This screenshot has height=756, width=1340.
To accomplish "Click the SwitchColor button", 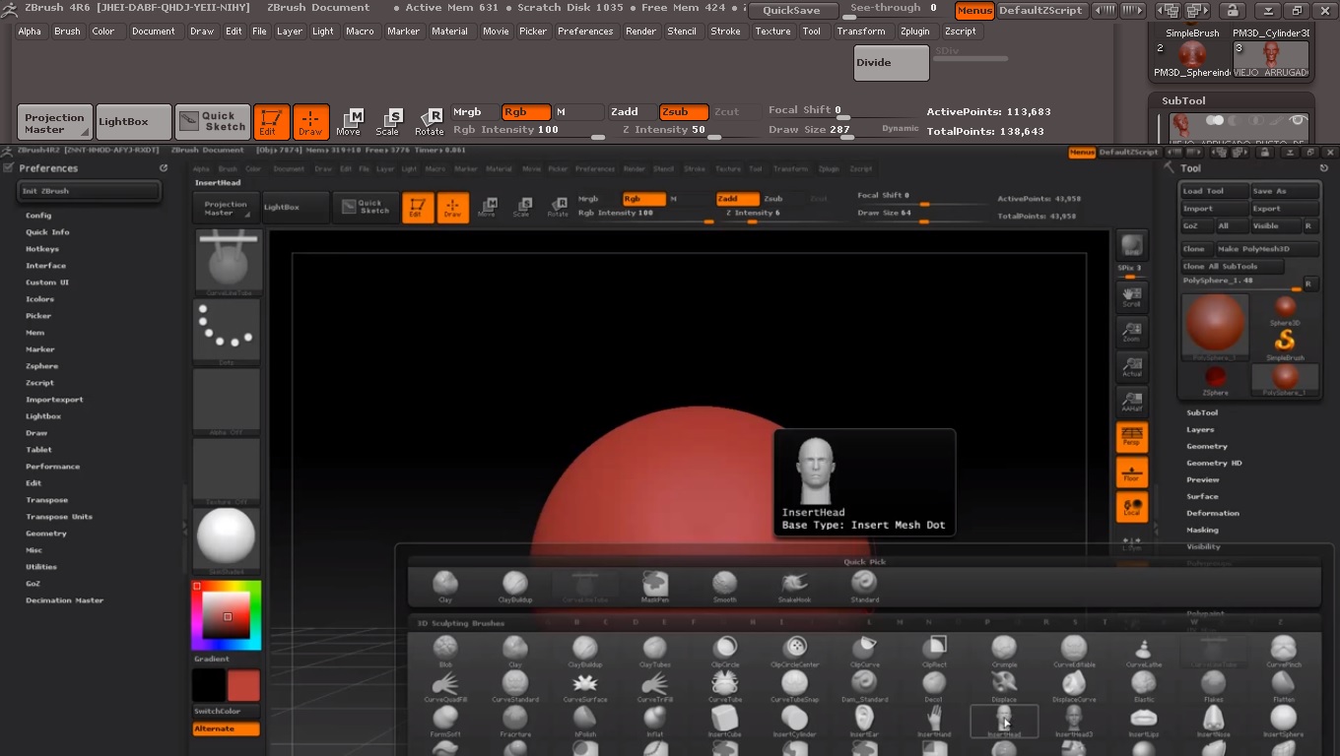I will (x=227, y=712).
